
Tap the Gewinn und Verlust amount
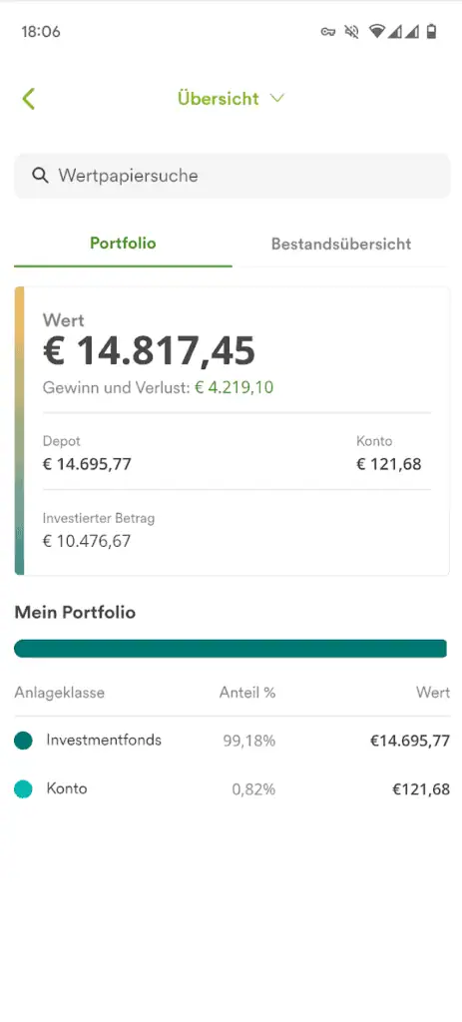233,388
